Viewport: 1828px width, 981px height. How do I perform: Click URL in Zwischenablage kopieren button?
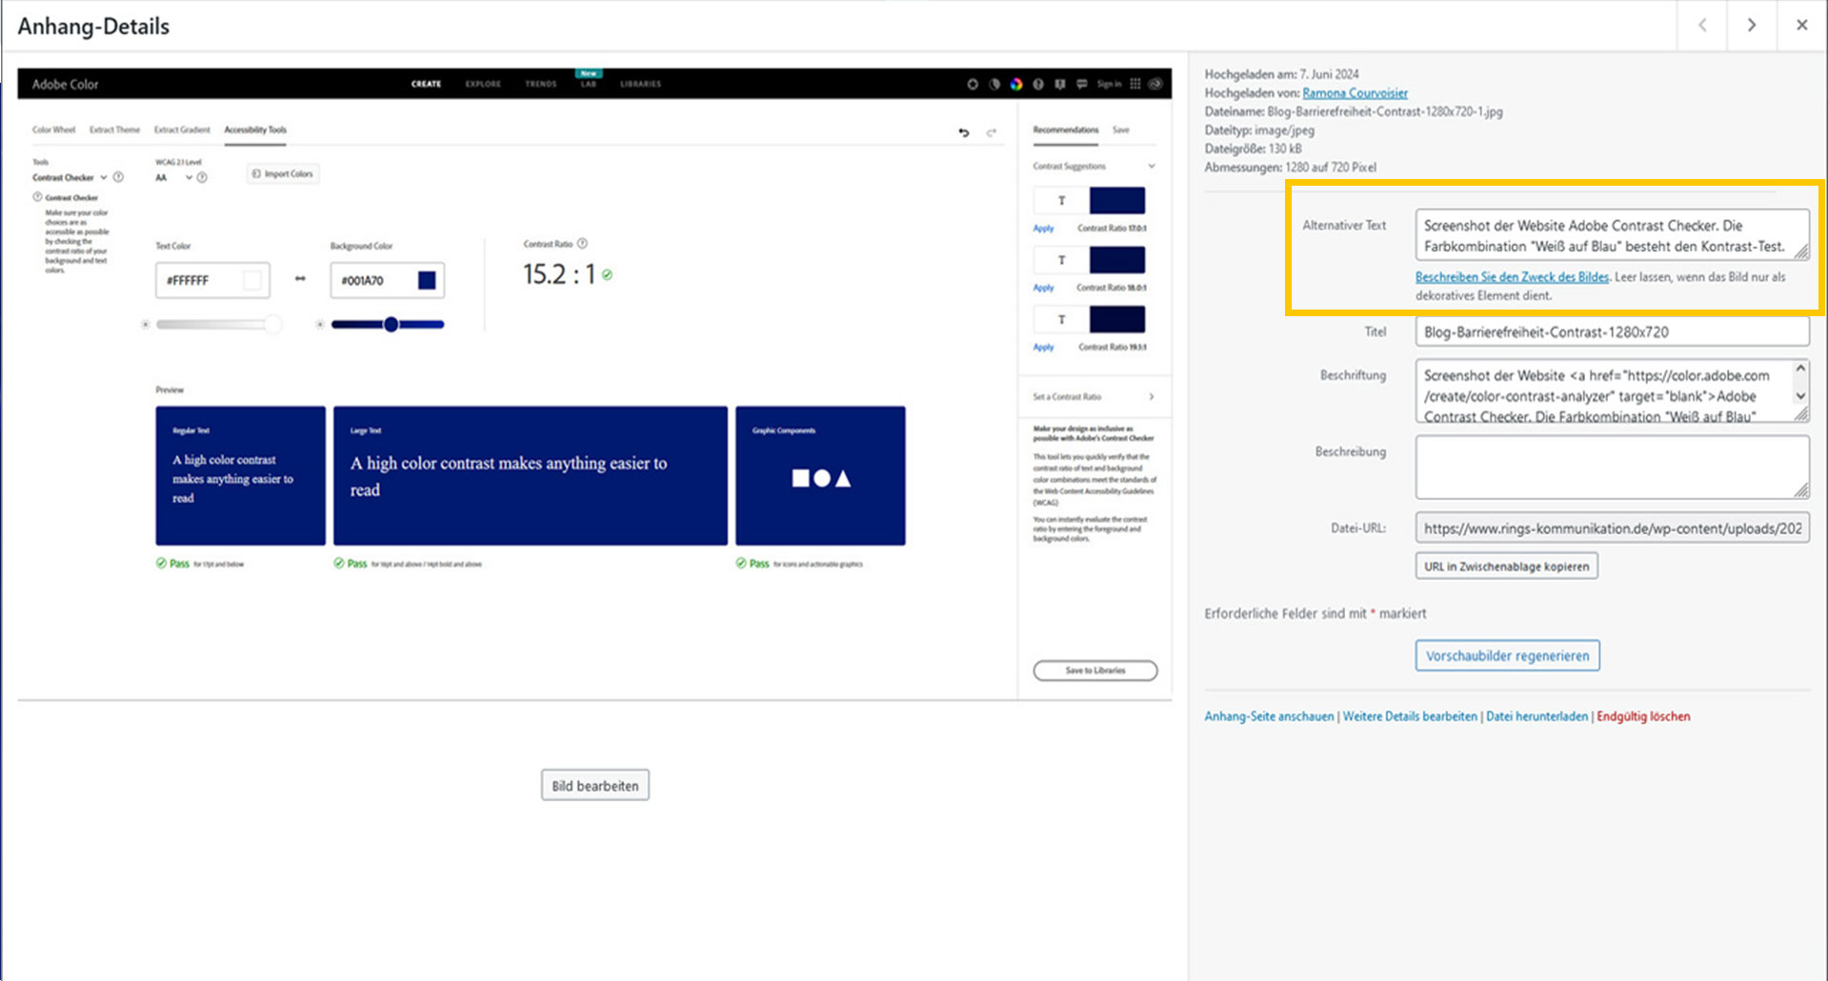pos(1506,567)
